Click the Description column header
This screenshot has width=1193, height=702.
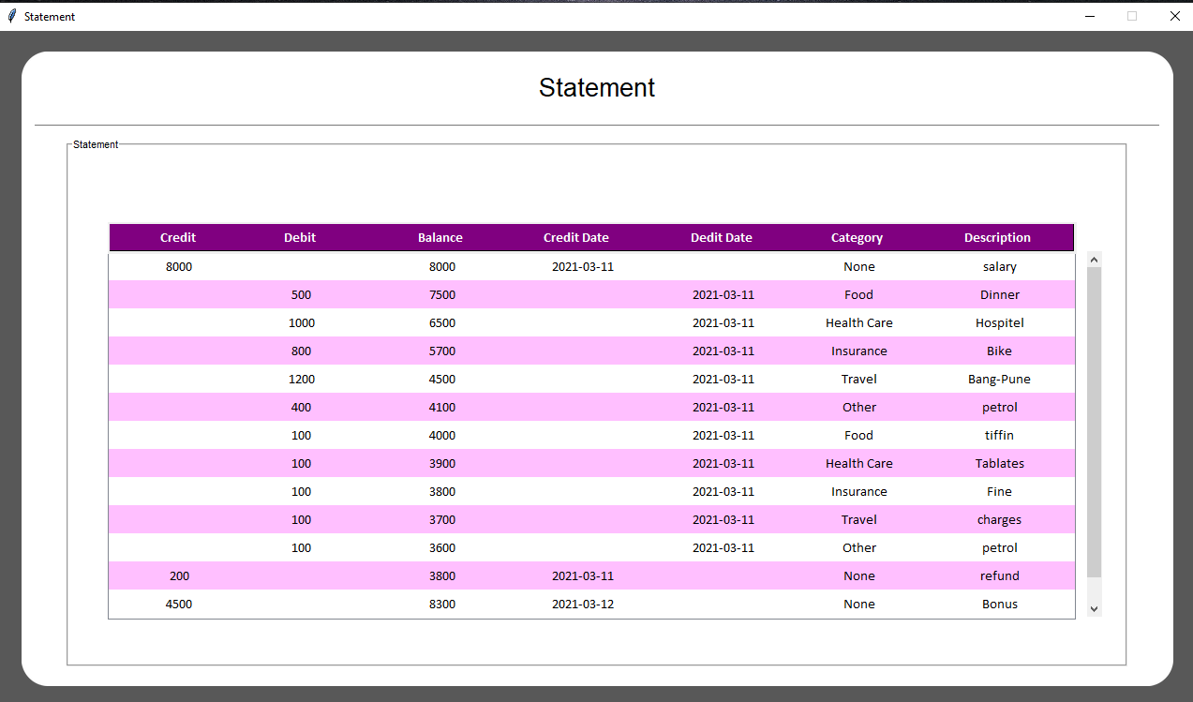(997, 238)
